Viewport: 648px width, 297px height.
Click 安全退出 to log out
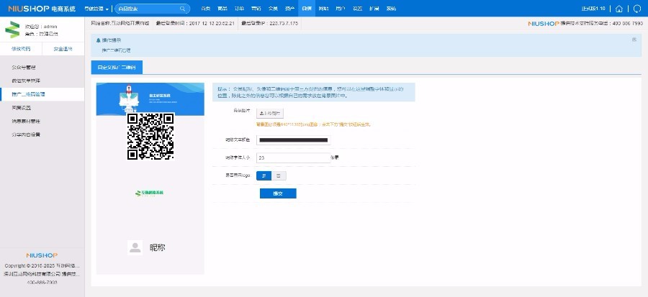(63, 49)
